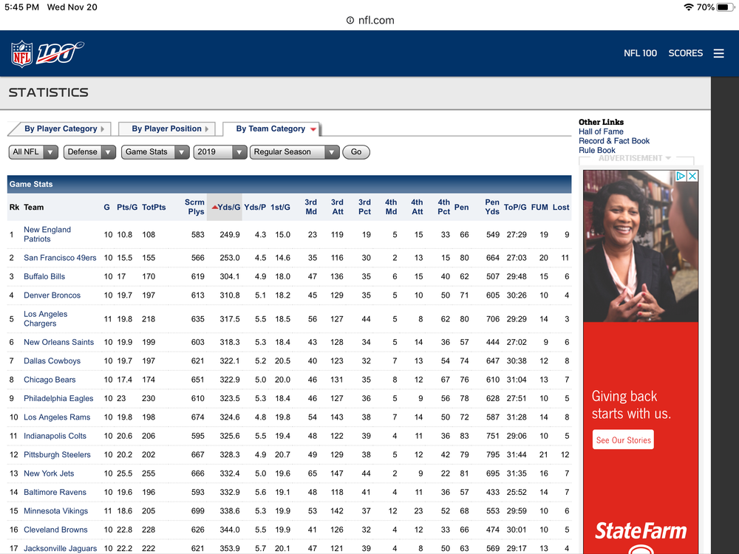Close the State Farm ad with X

(692, 177)
